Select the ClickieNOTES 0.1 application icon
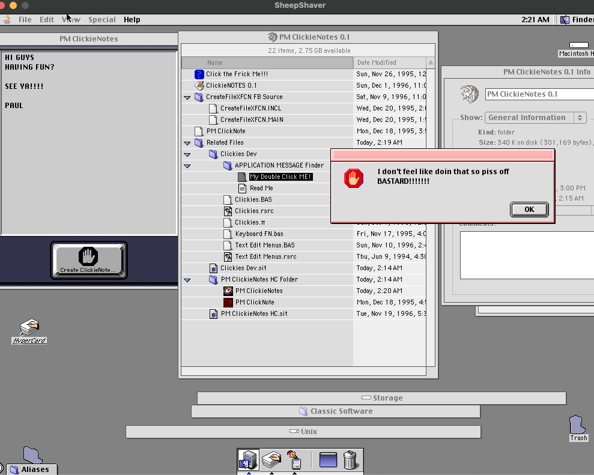Viewport: 594px width, 475px height. point(199,86)
